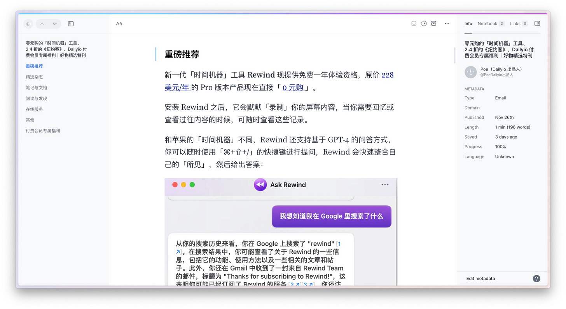The height and width of the screenshot is (309, 566).
Task: Click @PoeDailyio出品人 handle
Action: (497, 75)
